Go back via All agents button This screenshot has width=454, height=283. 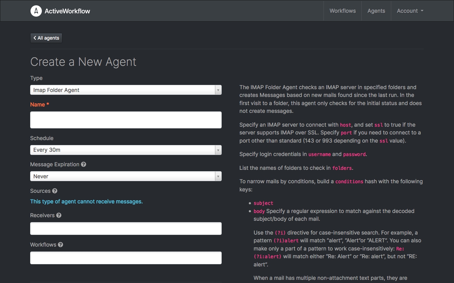click(x=46, y=38)
